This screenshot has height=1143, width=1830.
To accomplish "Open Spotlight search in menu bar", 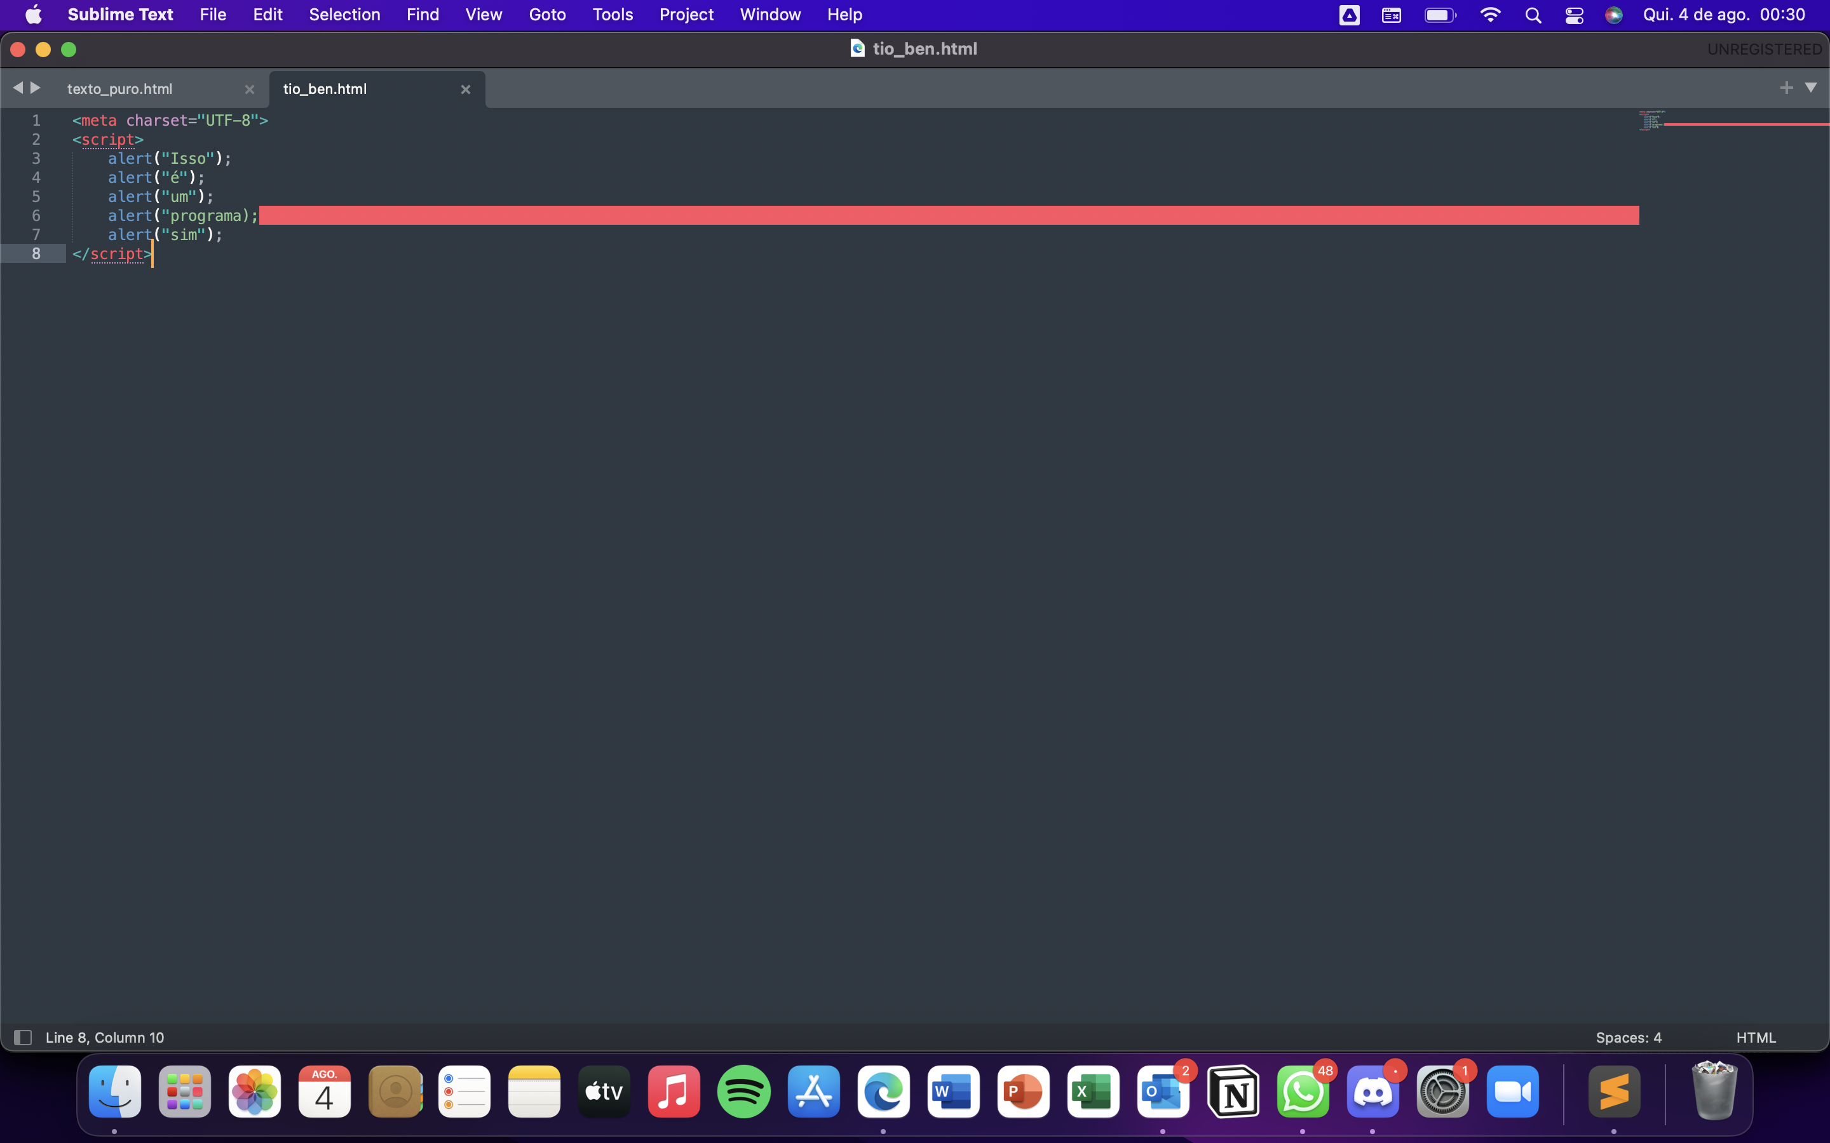I will point(1533,15).
